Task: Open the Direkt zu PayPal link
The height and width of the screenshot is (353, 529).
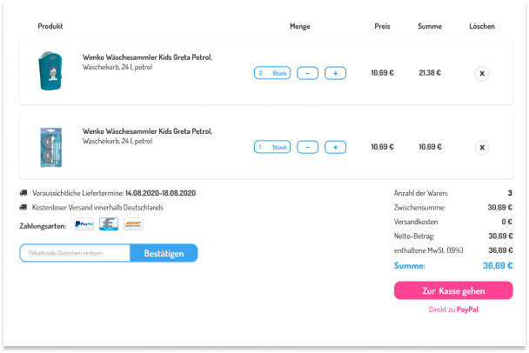Action: pos(453,310)
